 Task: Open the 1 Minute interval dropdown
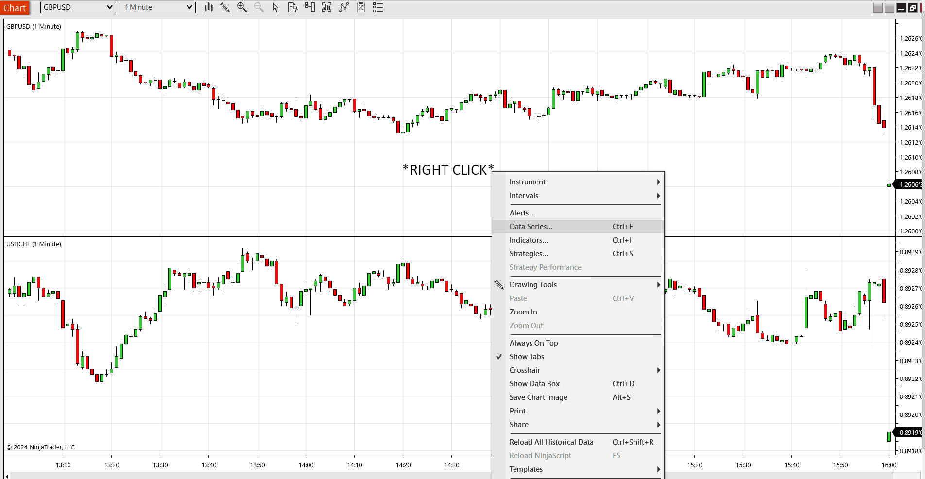(158, 7)
